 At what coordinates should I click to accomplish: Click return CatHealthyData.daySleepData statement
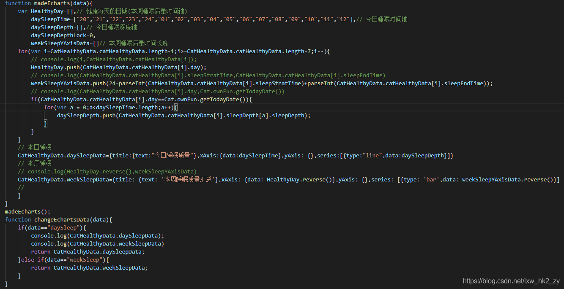point(88,252)
